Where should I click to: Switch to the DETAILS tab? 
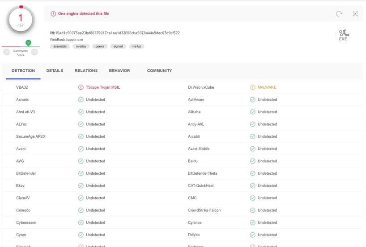(55, 71)
